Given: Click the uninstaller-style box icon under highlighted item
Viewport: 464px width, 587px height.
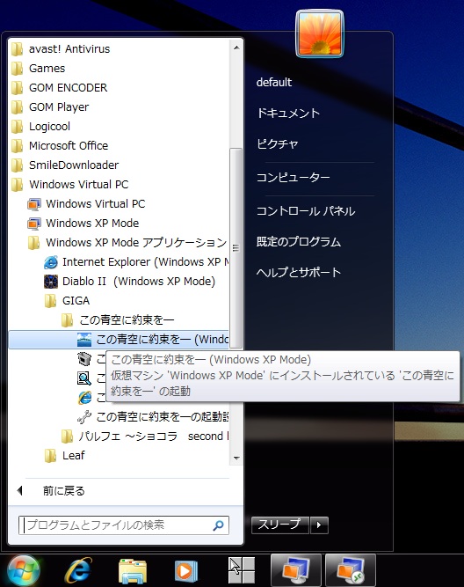Looking at the screenshot, I should click(84, 359).
